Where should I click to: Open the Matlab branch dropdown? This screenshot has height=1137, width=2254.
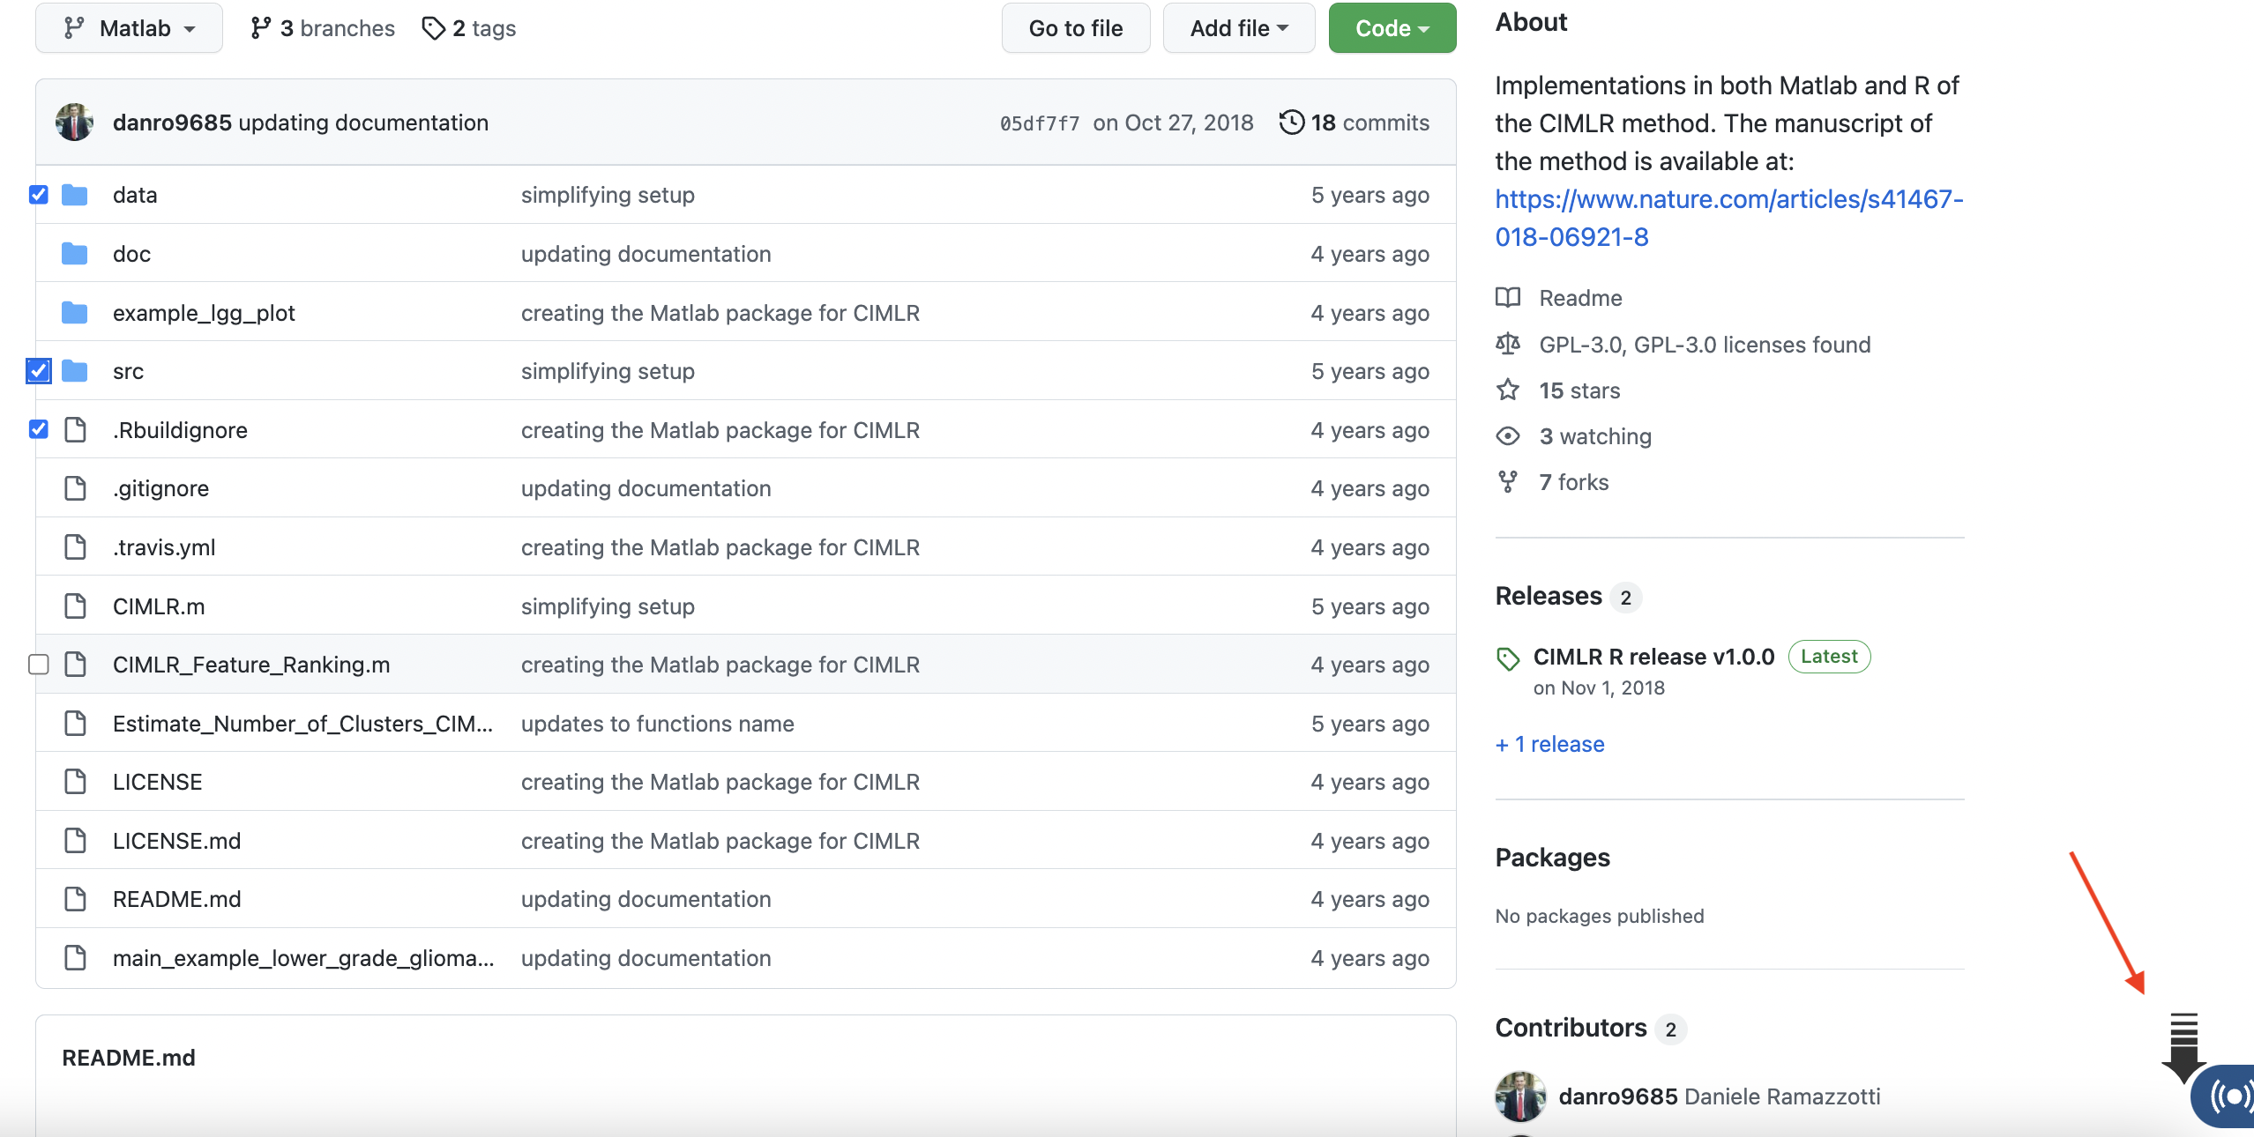click(x=129, y=28)
